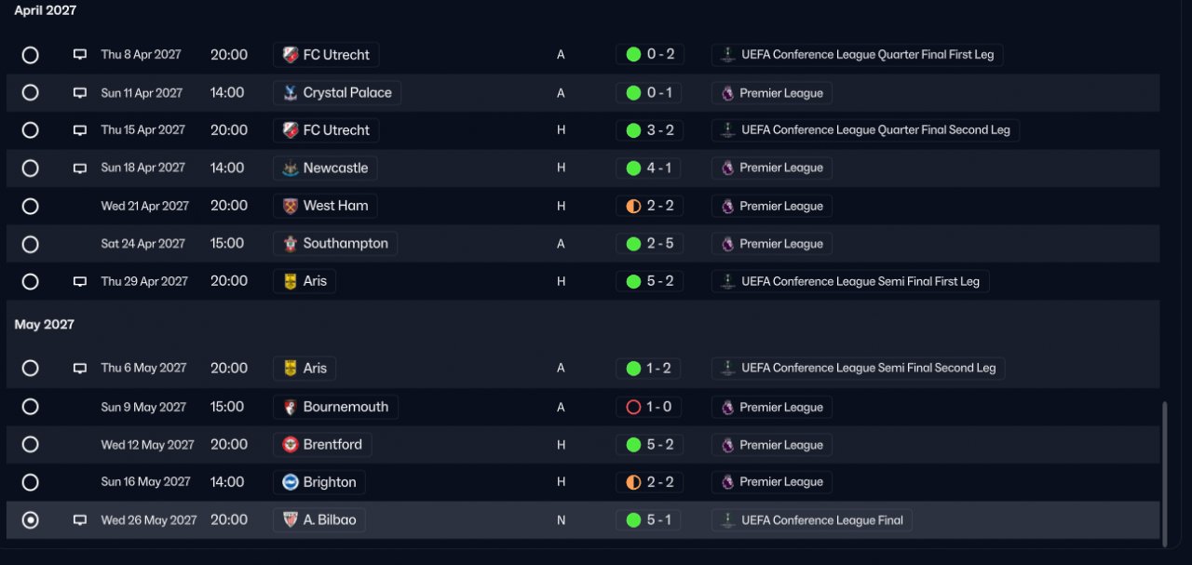Open UEFA Conference League Quarter Final Second Leg competition
The height and width of the screenshot is (565, 1192).
(865, 130)
